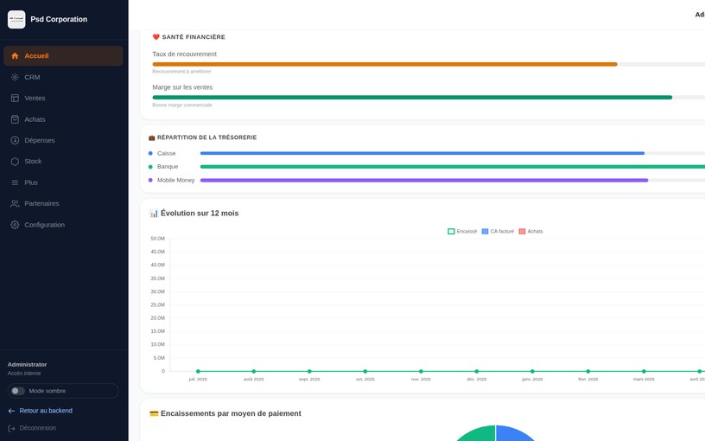The height and width of the screenshot is (441, 705).
Task: Click the left arrow icon by Retour au backend
Action: click(x=12, y=411)
